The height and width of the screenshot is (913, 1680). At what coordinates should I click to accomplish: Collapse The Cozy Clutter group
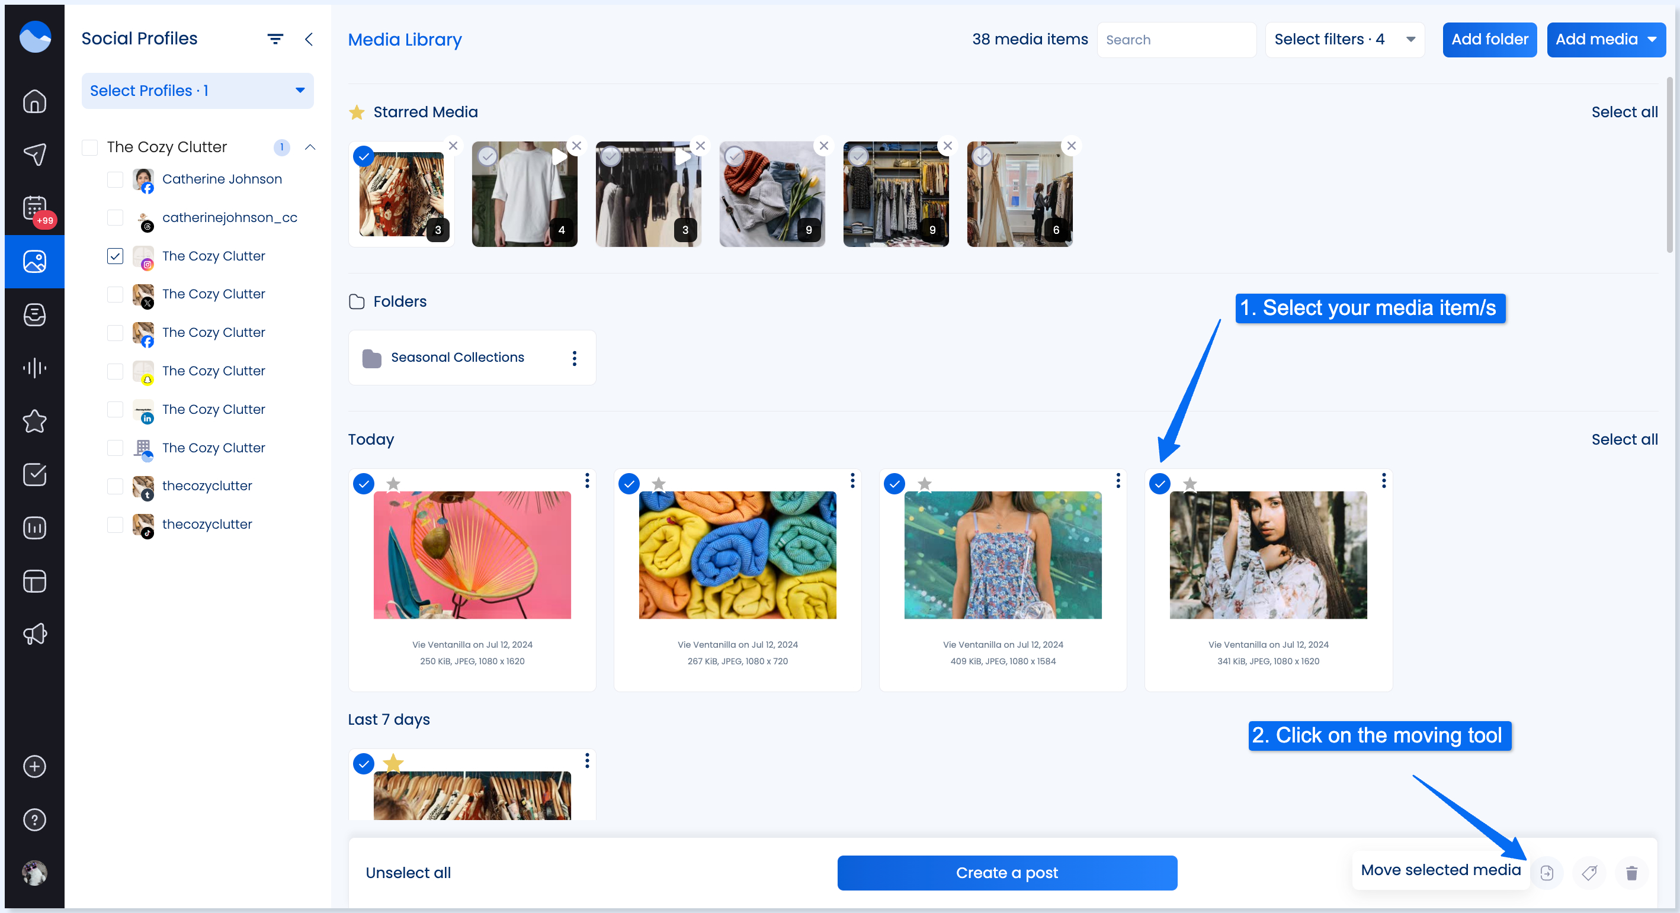tap(310, 147)
